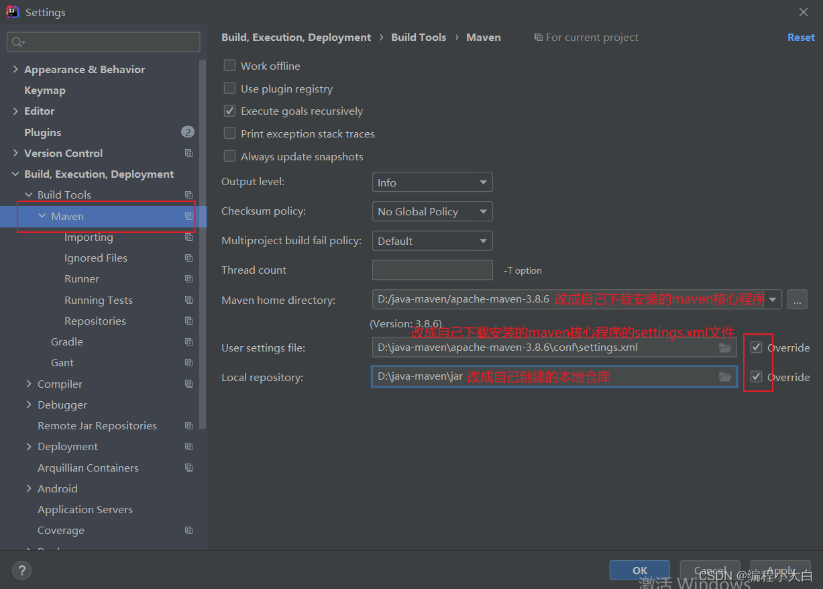
Task: Click the project-level icon beside Importing
Action: 188,237
